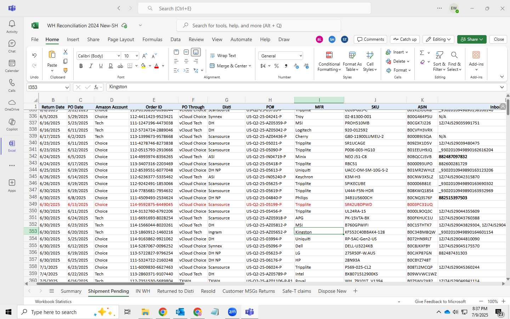
Task: Click the Close button beside Share
Action: point(499,39)
